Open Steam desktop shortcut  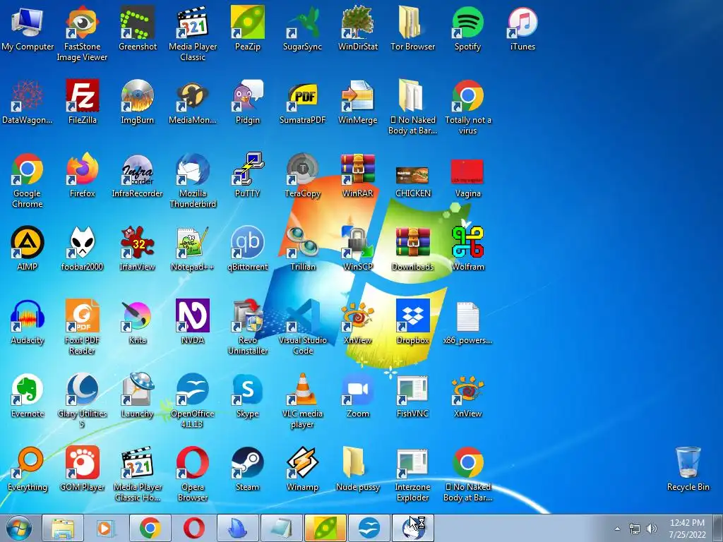pos(248,469)
